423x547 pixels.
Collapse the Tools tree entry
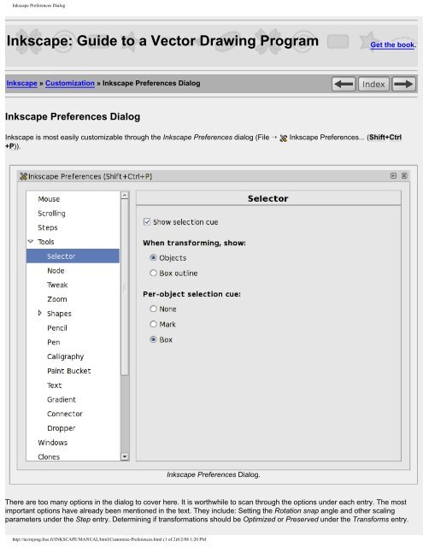tap(31, 241)
